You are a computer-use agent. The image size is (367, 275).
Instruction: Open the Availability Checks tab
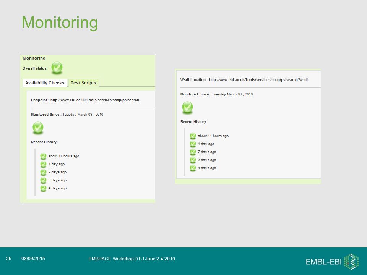[45, 83]
